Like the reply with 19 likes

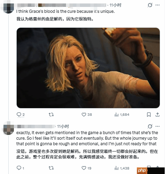86,168
